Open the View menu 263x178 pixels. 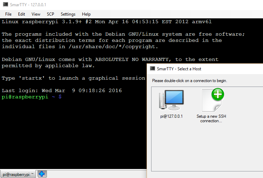(36, 14)
